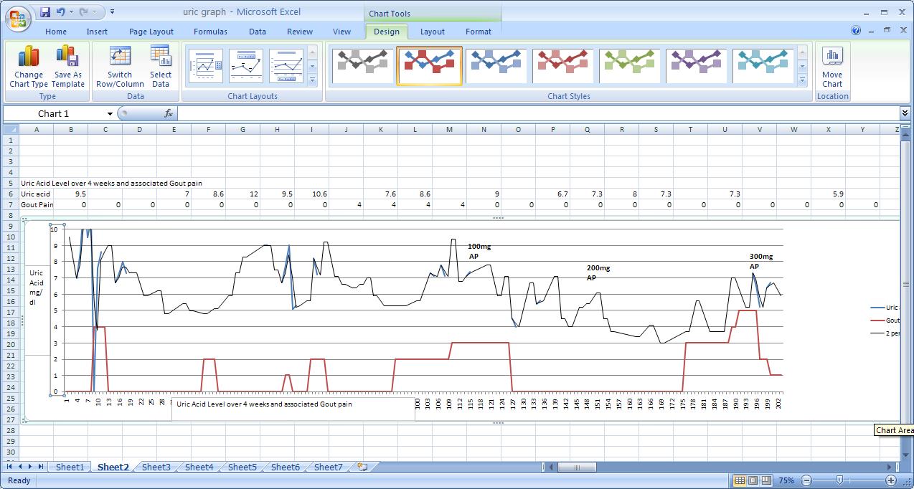Viewport: 914px width, 489px height.
Task: Click the zoom slider handle
Action: (839, 480)
